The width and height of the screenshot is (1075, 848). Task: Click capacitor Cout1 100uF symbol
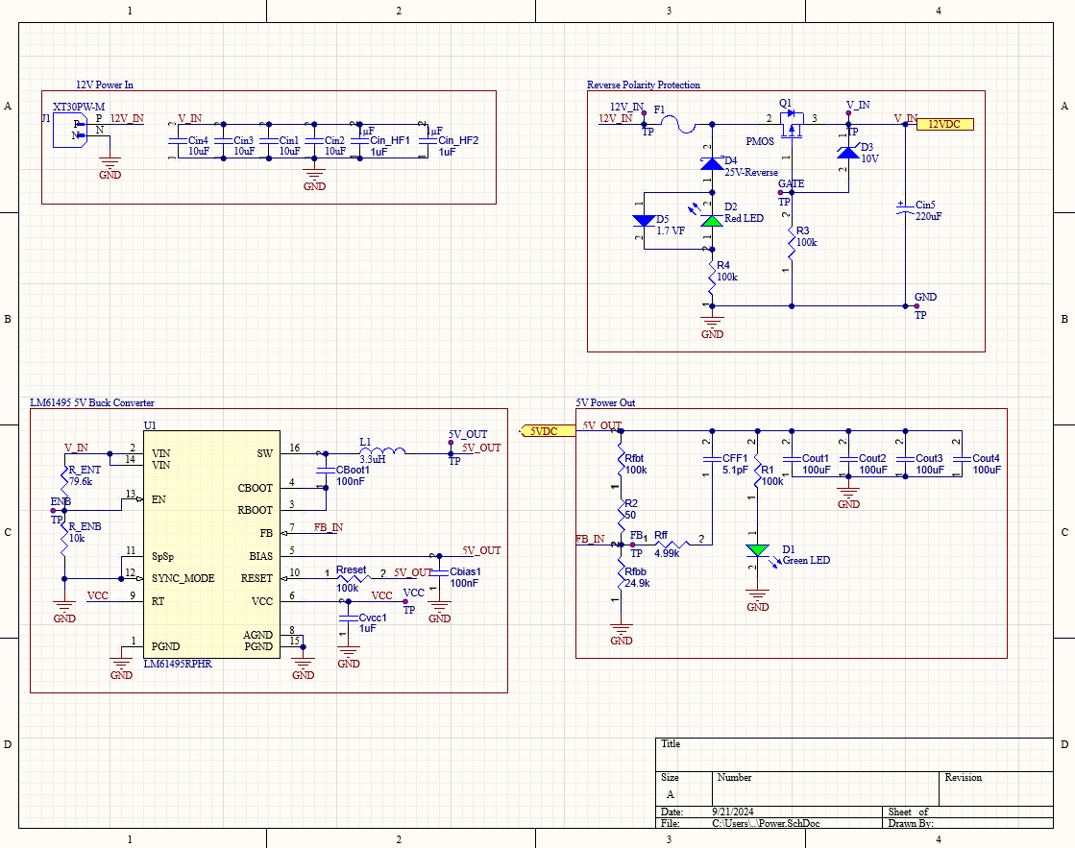click(792, 459)
